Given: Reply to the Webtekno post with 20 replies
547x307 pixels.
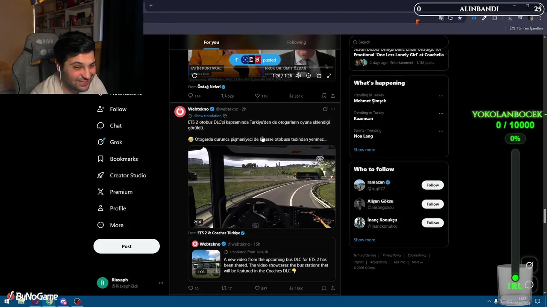Looking at the screenshot, I should coord(194,288).
